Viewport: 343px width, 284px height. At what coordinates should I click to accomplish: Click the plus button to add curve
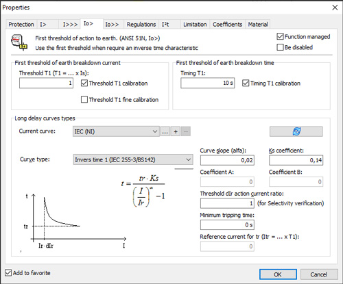176,131
